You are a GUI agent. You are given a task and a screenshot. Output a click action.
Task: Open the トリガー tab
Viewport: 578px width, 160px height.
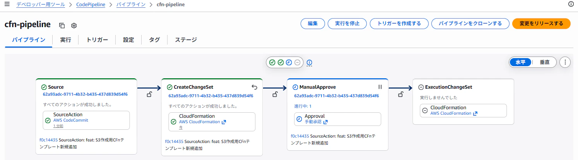coord(97,40)
